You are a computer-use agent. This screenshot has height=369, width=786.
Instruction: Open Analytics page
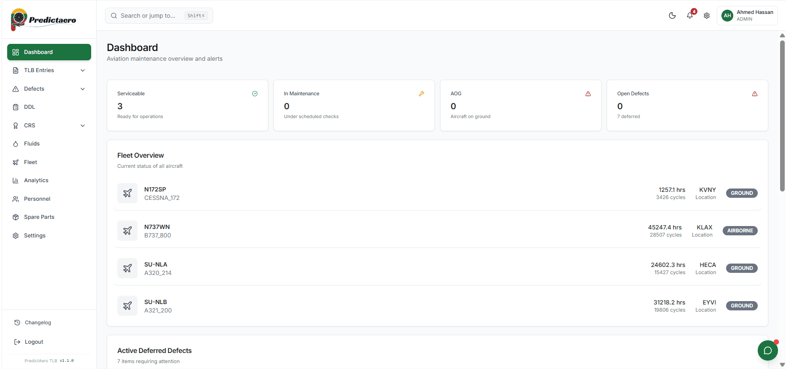49,180
